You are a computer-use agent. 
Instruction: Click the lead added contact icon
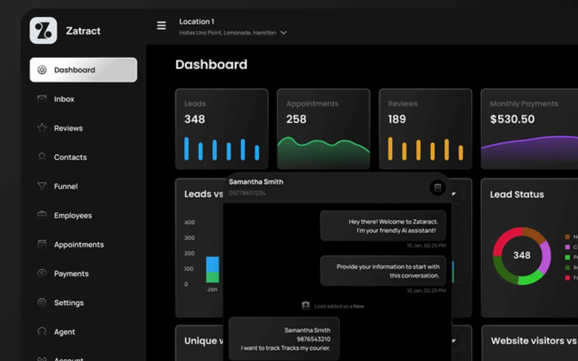point(306,306)
